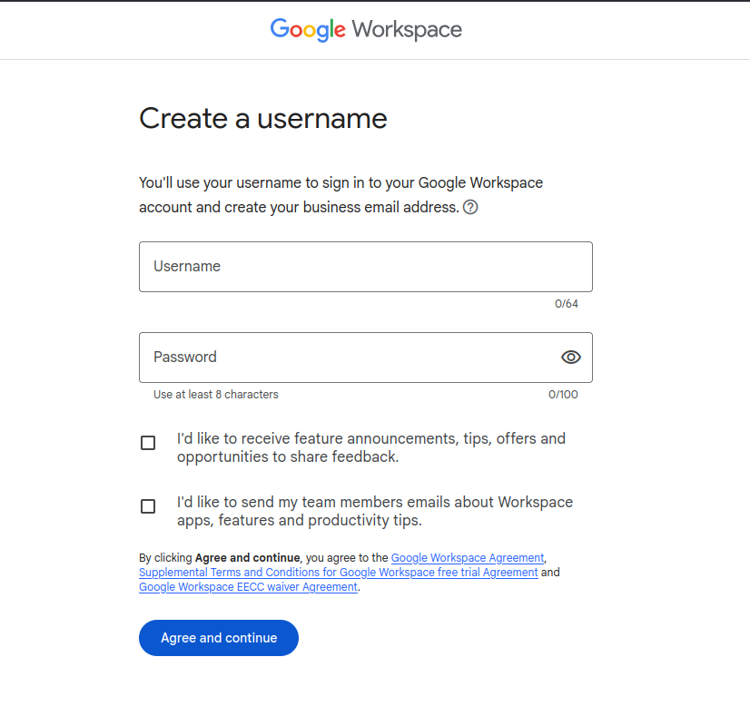Enable feature announcements and tips checkbox
The image size is (750, 706).
(x=148, y=443)
